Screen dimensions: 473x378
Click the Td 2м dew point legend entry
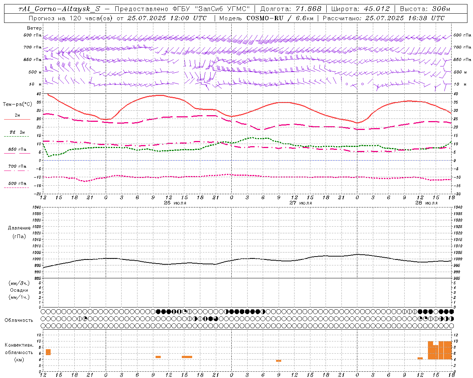pyautogui.click(x=17, y=133)
